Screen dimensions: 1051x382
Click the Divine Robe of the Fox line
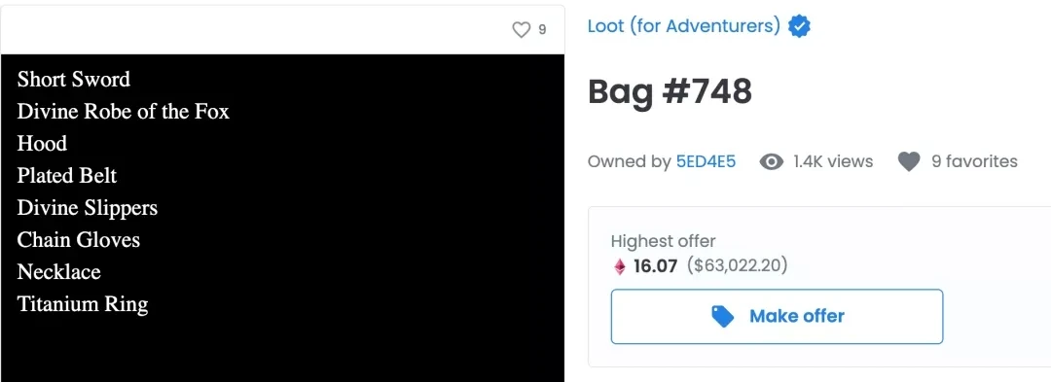coord(124,112)
